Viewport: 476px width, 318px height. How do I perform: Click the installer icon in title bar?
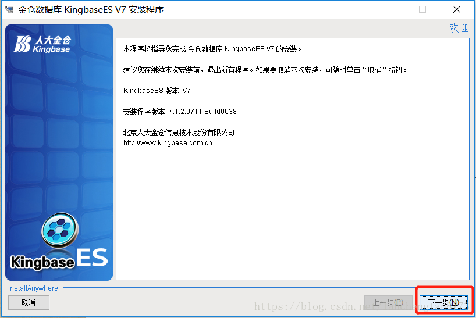[9, 10]
